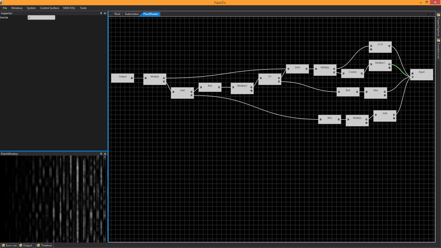The image size is (441, 248).
Task: Close the PatchWindow panel
Action: tap(105, 154)
